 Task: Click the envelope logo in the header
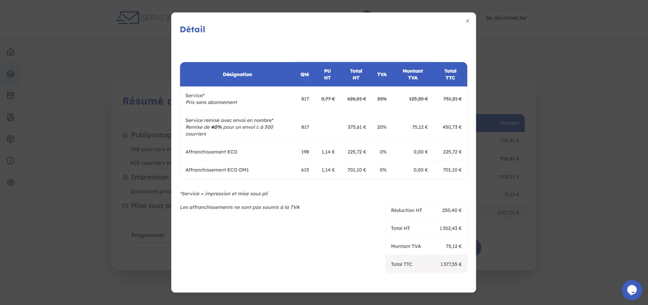(127, 18)
